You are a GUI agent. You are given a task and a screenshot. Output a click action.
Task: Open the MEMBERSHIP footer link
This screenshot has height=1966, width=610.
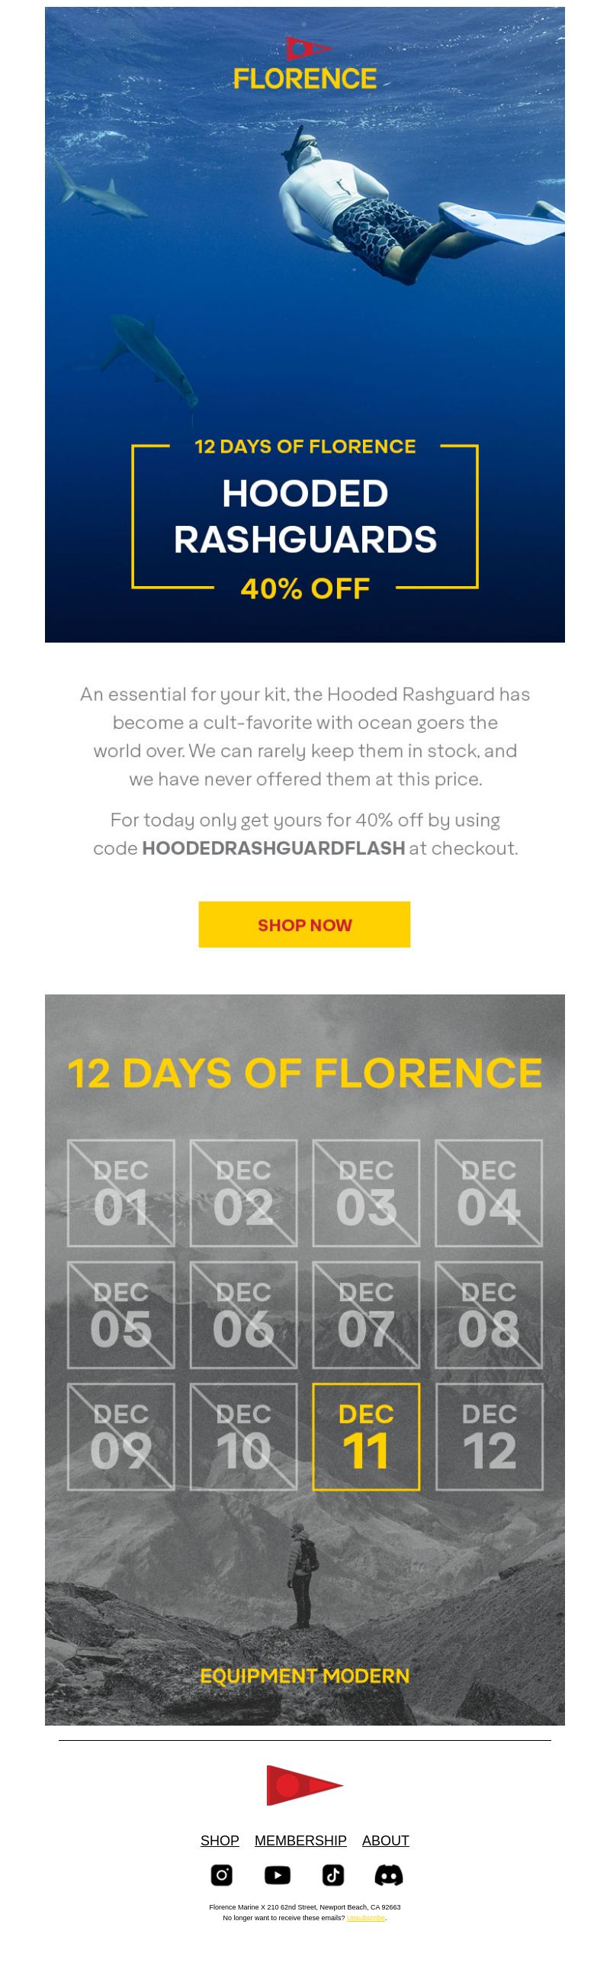(300, 1840)
